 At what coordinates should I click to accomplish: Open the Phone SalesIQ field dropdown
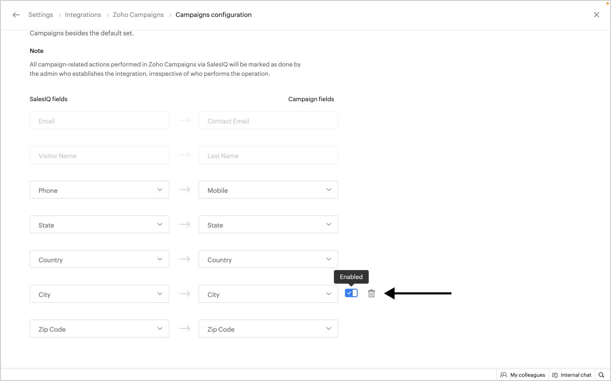pos(99,190)
